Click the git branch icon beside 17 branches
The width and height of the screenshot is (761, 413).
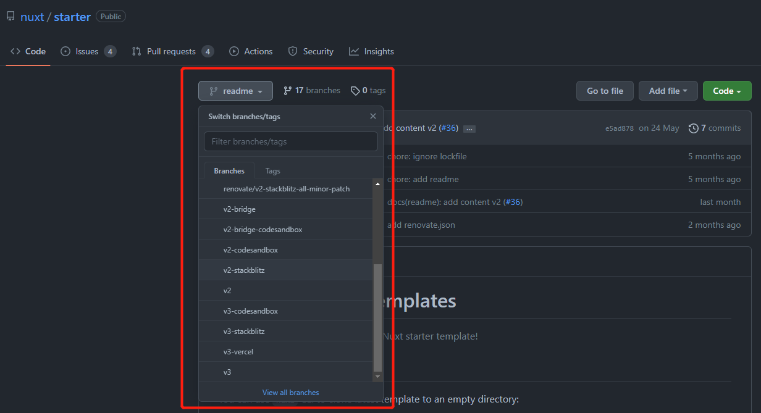coord(287,91)
